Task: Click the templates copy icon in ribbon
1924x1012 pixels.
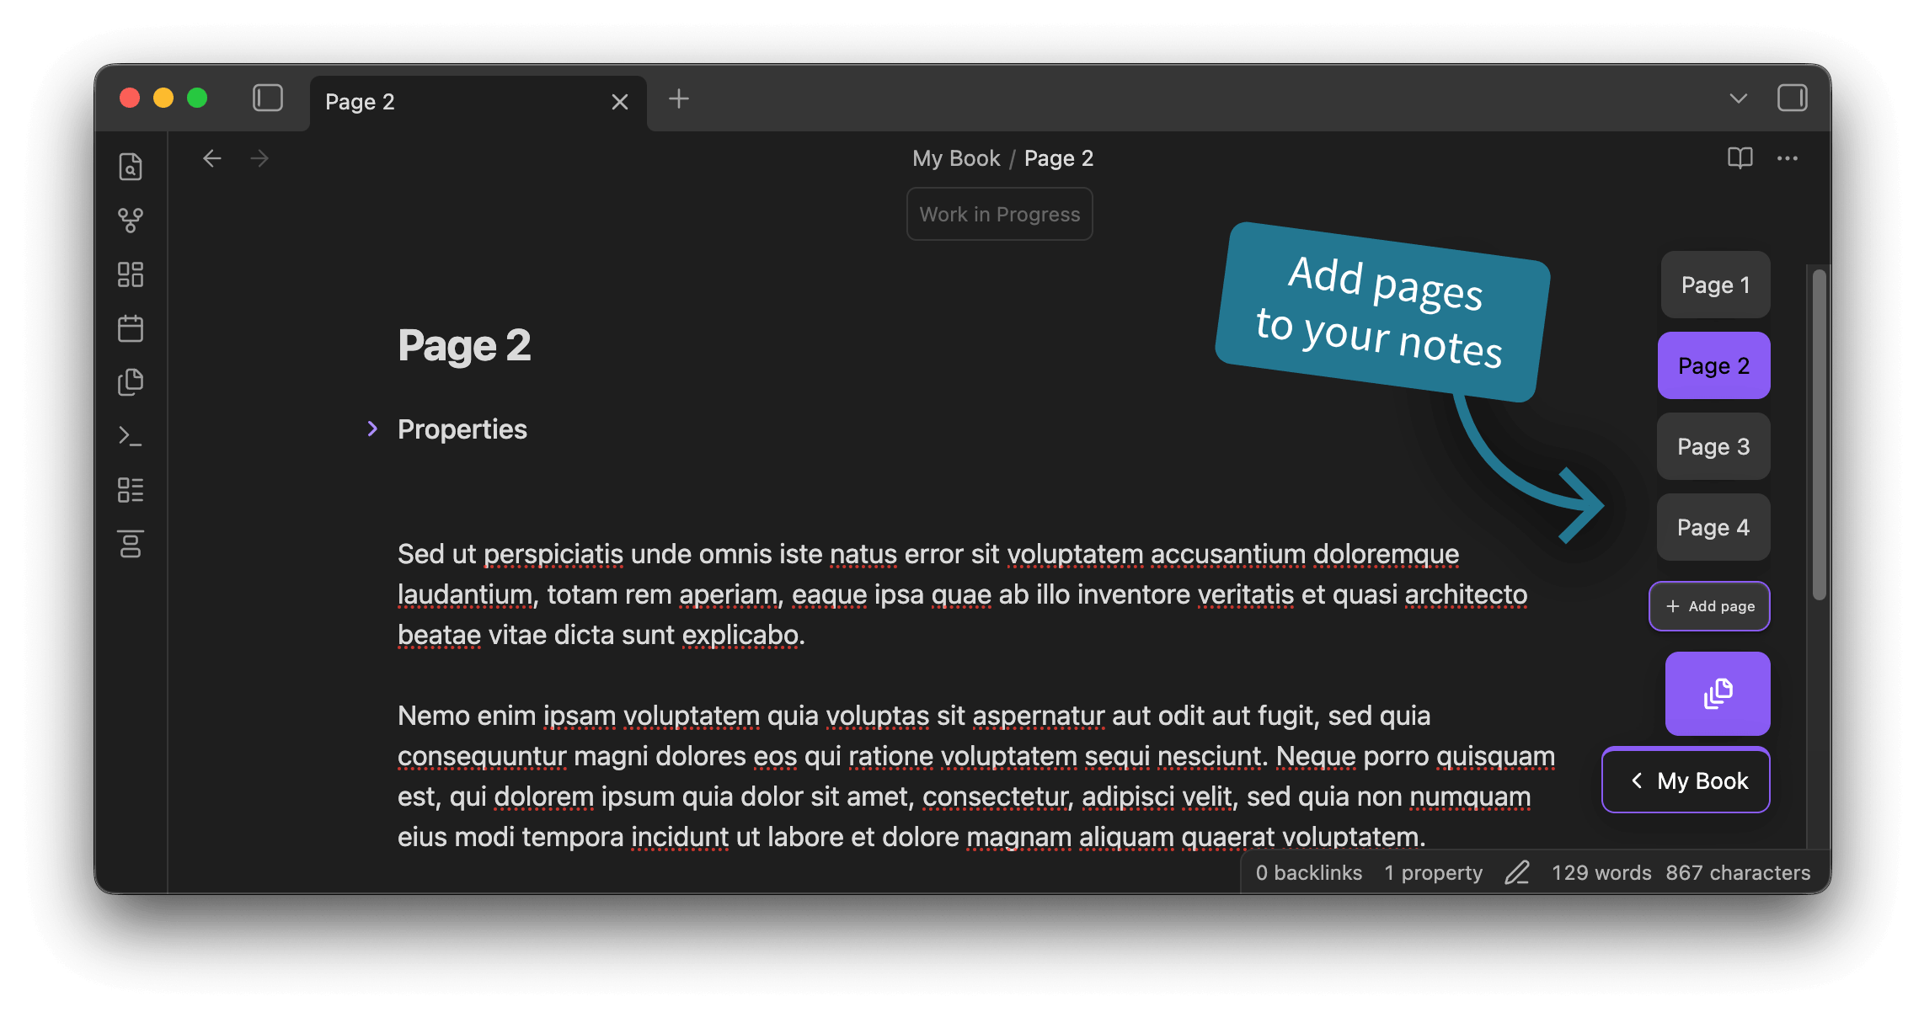Action: (x=131, y=382)
